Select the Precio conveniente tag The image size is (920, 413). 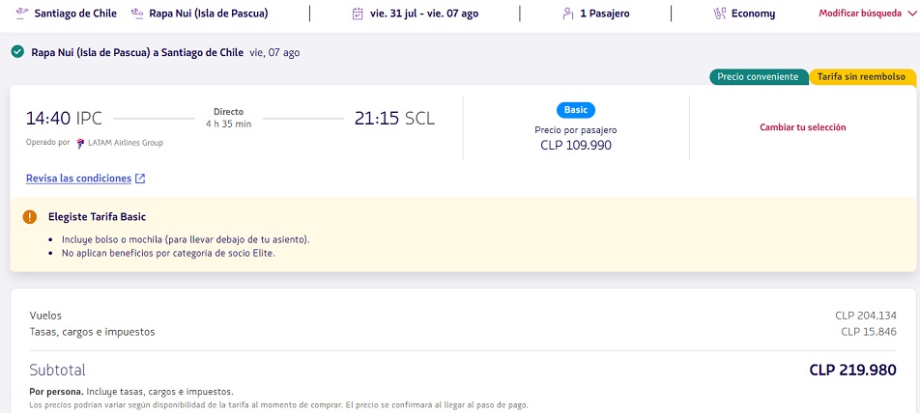coord(758,77)
